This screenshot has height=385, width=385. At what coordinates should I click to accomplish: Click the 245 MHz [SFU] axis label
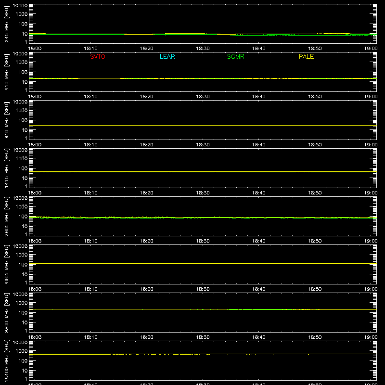7,24
